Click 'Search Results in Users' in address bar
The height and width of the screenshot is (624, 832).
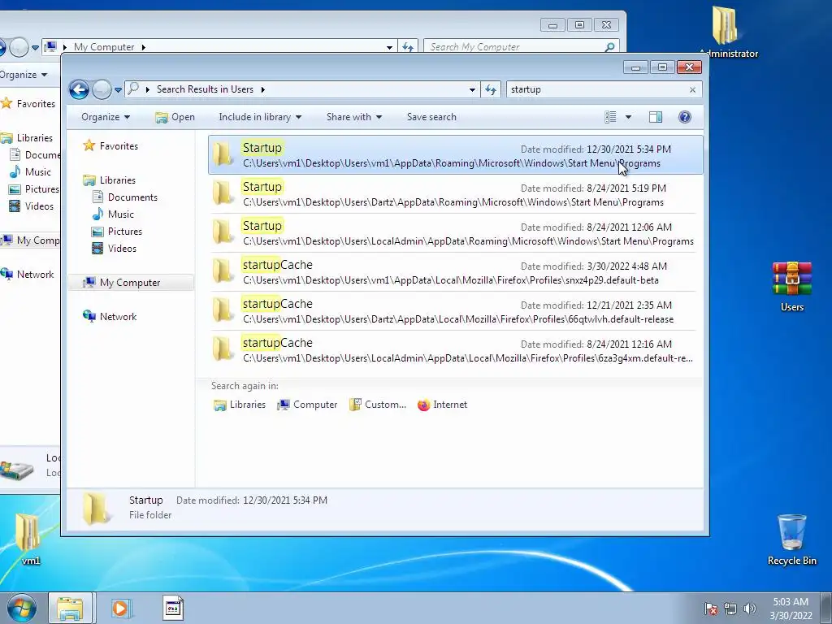point(205,89)
